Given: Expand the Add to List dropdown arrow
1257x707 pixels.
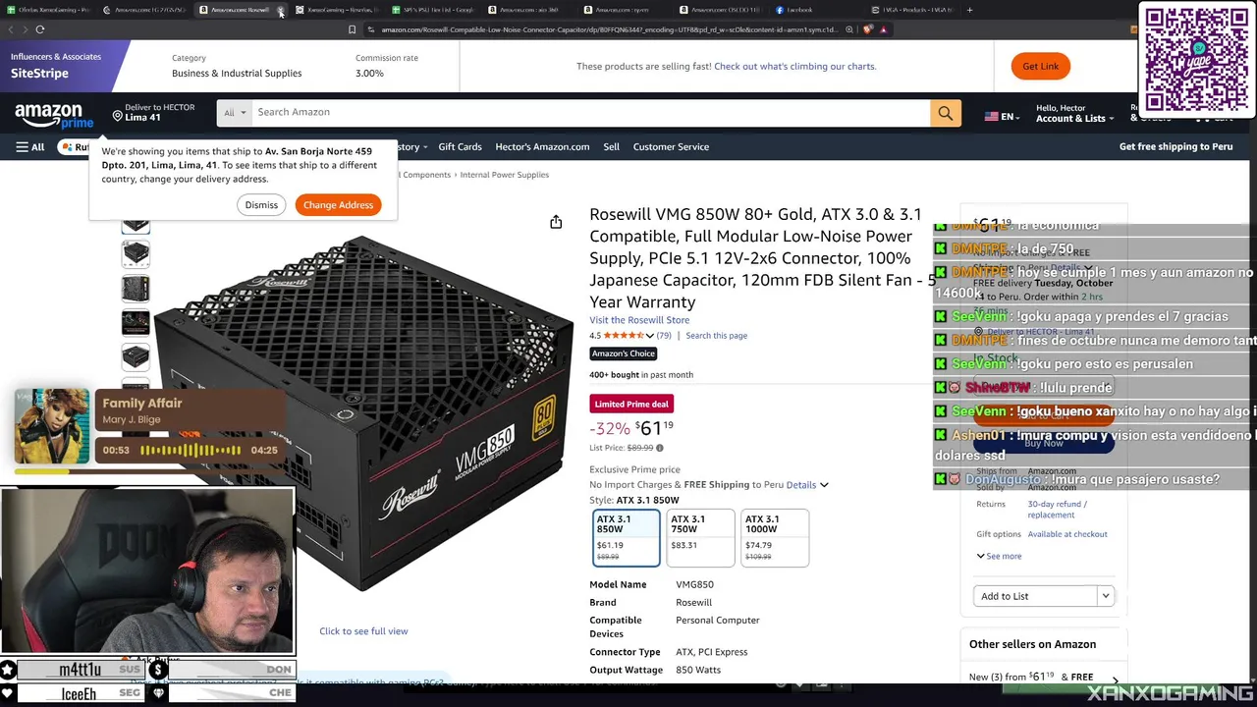Looking at the screenshot, I should coord(1106,596).
